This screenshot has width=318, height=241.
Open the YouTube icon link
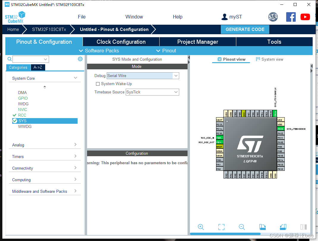(305, 17)
